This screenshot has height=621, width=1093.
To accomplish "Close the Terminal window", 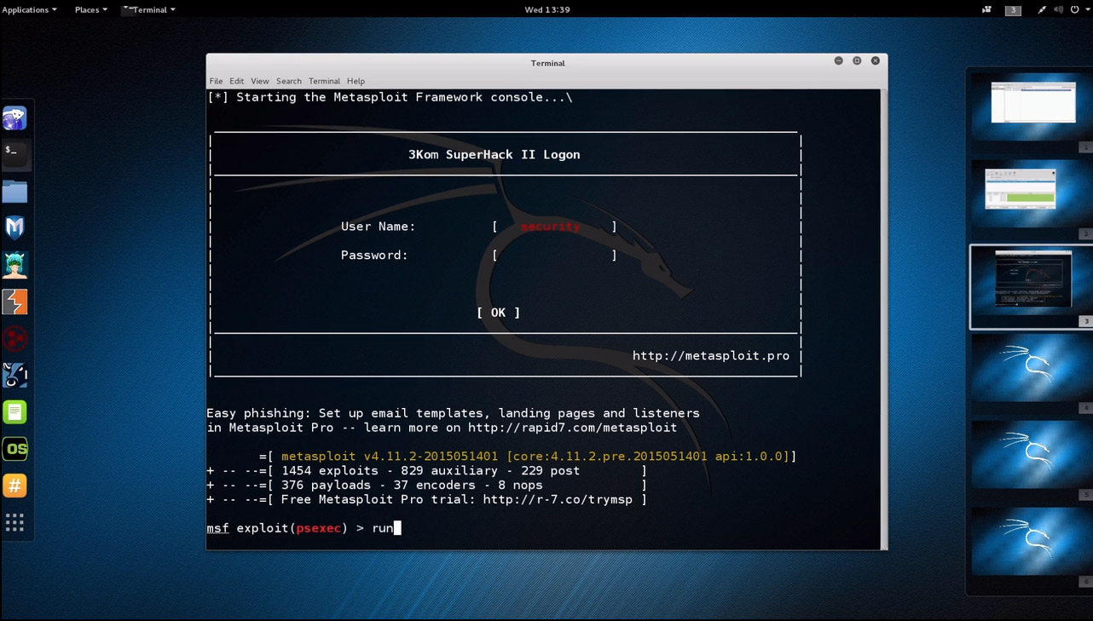I will point(876,61).
